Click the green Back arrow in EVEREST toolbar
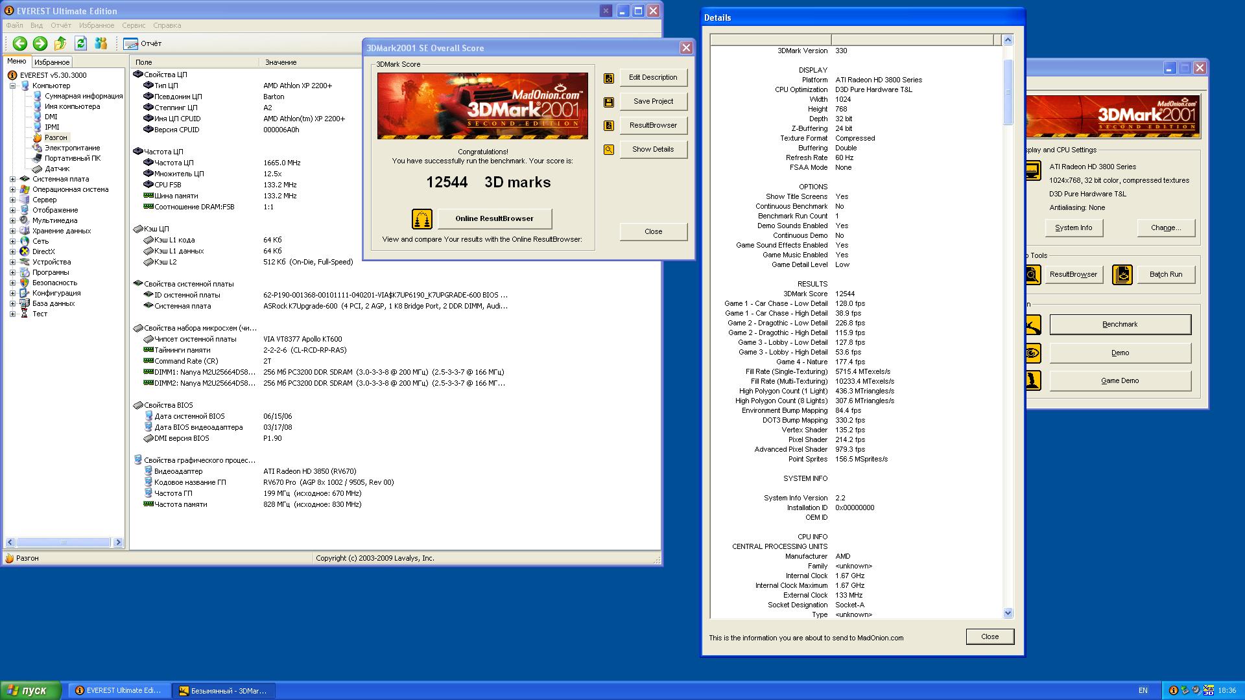 coord(19,43)
